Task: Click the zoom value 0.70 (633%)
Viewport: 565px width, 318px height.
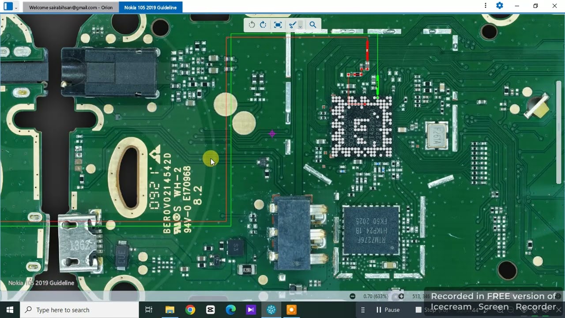Action: pos(376,296)
